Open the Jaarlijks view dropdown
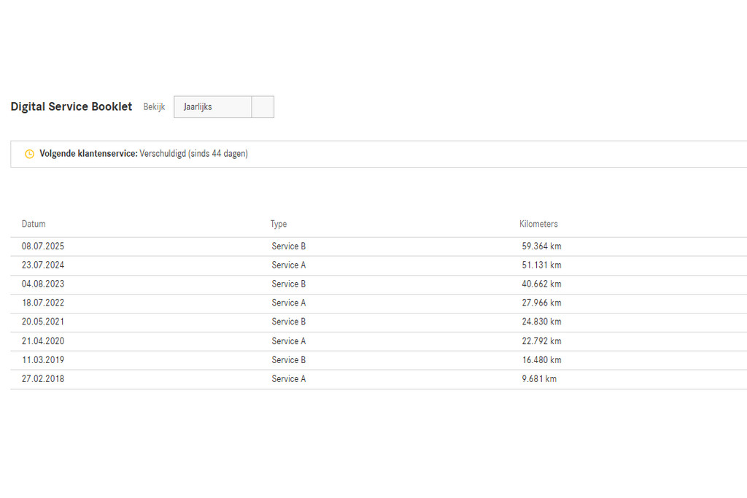 (x=223, y=106)
